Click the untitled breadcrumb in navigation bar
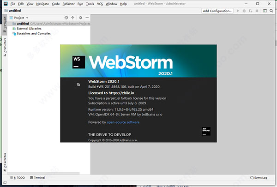The height and width of the screenshot is (187, 277). pyautogui.click(x=13, y=11)
